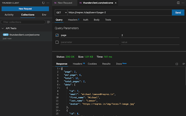Image resolution: width=186 pixels, height=116 pixels.
Task: Click the Send button
Action: [x=178, y=12]
